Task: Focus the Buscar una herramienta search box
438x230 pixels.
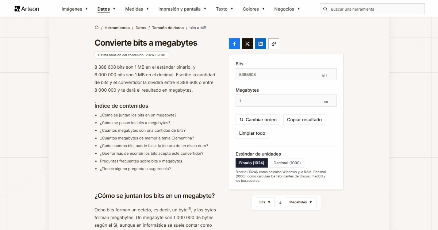Action: (x=372, y=9)
